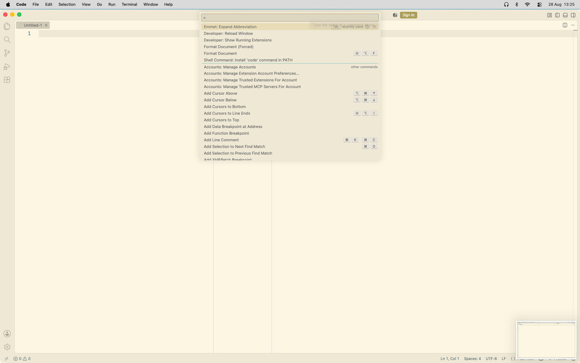Select Accounts: Manage Accounts
Screen dimensions: 580x363
click(x=290, y=67)
